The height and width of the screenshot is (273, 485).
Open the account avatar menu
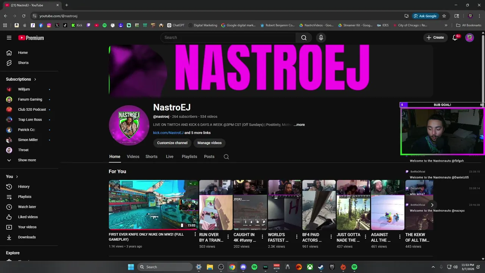[469, 38]
